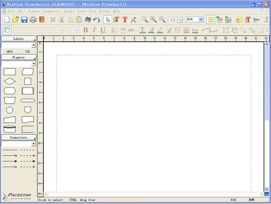This screenshot has width=271, height=204.
Task: Click the figure style icon after the grid
Action: [220, 20]
